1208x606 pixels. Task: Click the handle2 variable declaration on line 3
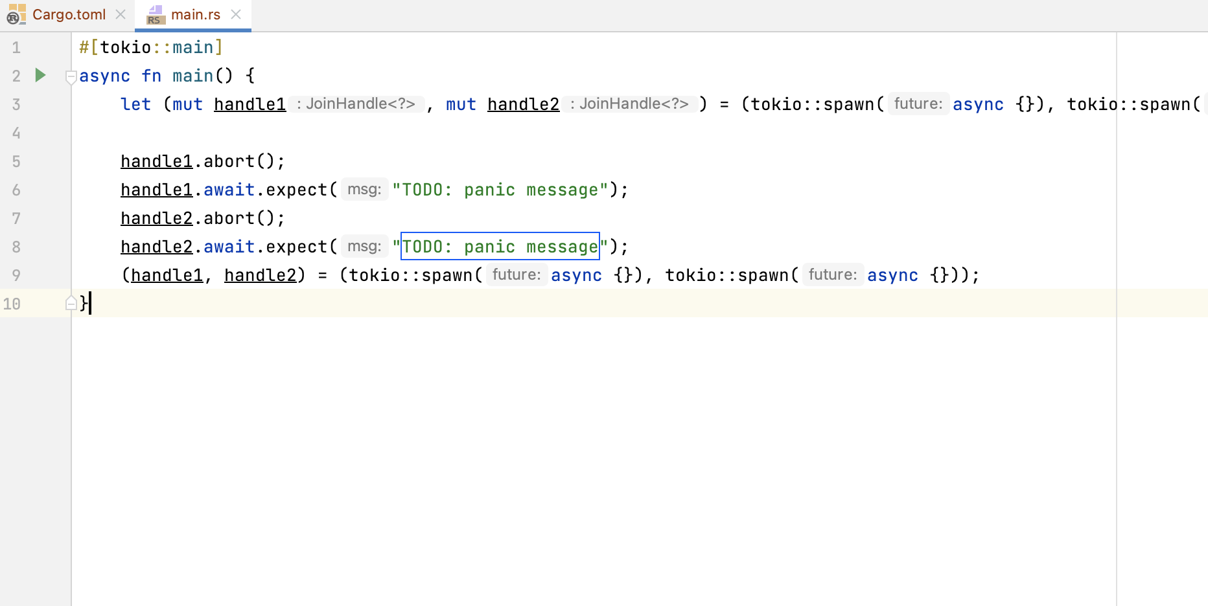point(524,104)
